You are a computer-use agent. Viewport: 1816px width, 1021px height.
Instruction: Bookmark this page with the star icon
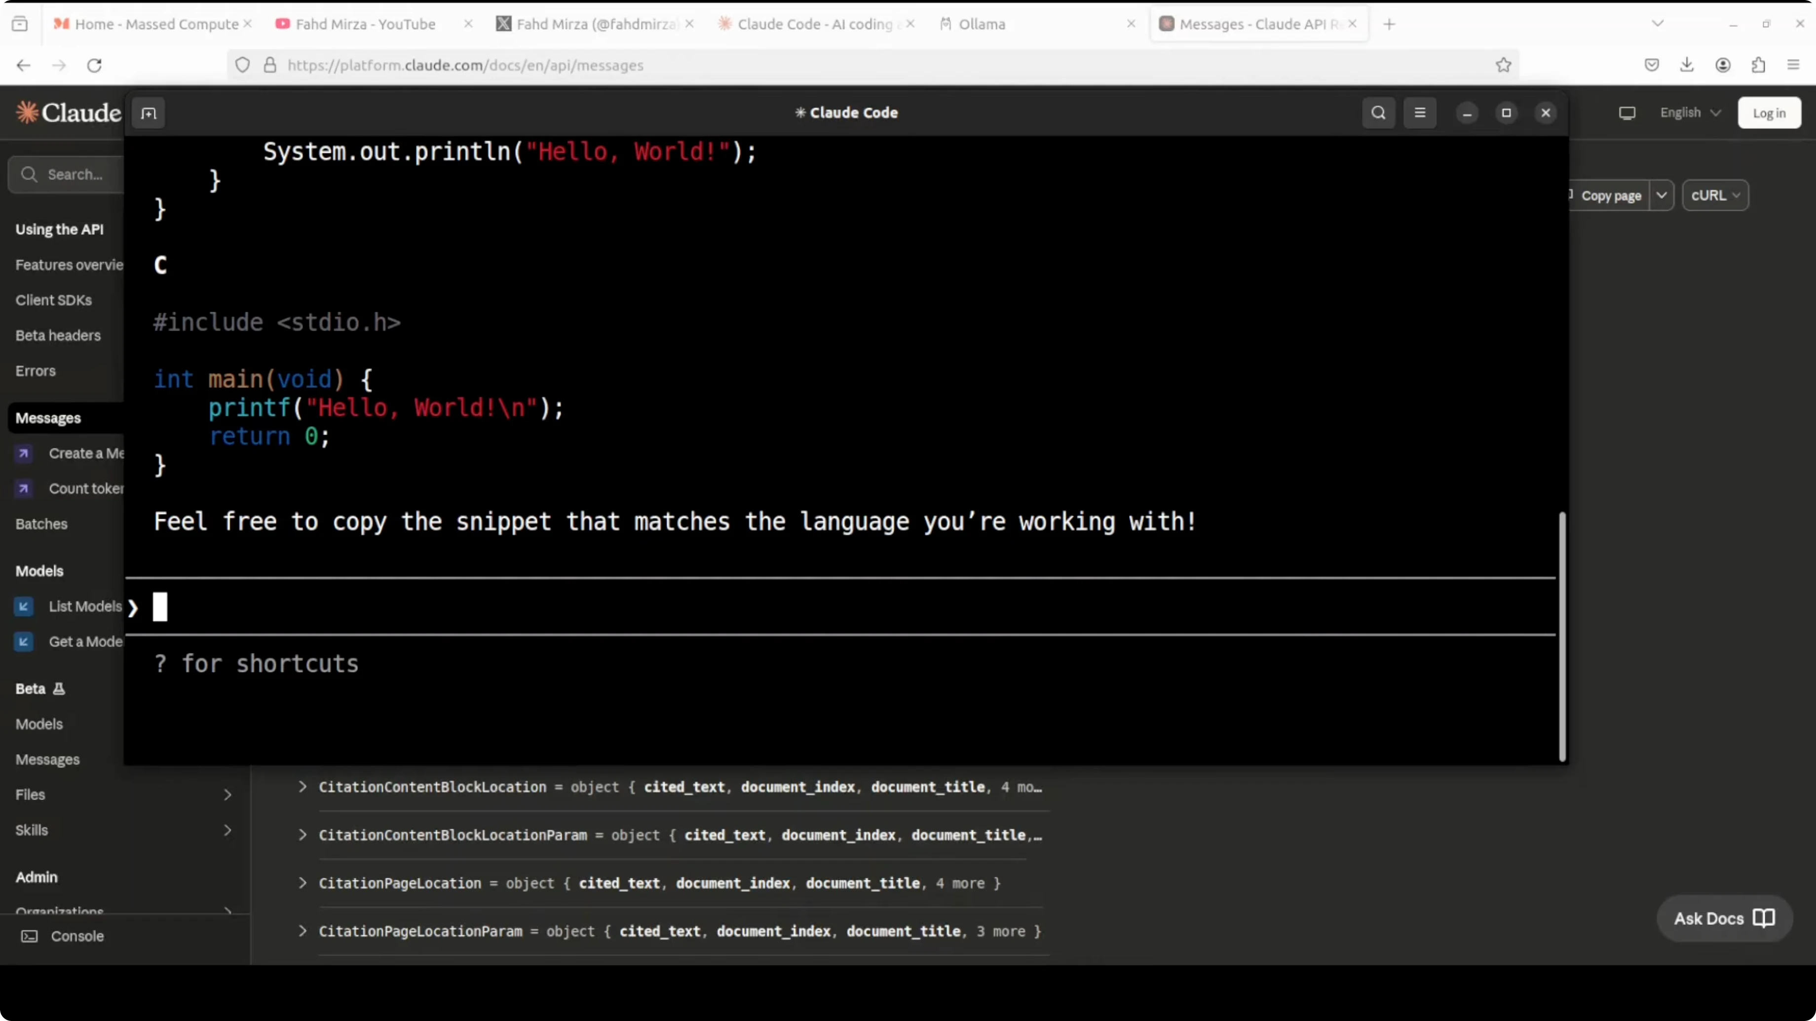click(x=1503, y=65)
